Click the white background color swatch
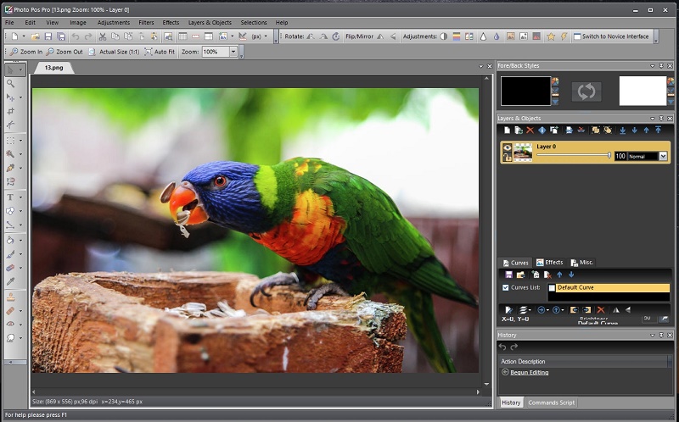679x422 pixels. point(643,91)
